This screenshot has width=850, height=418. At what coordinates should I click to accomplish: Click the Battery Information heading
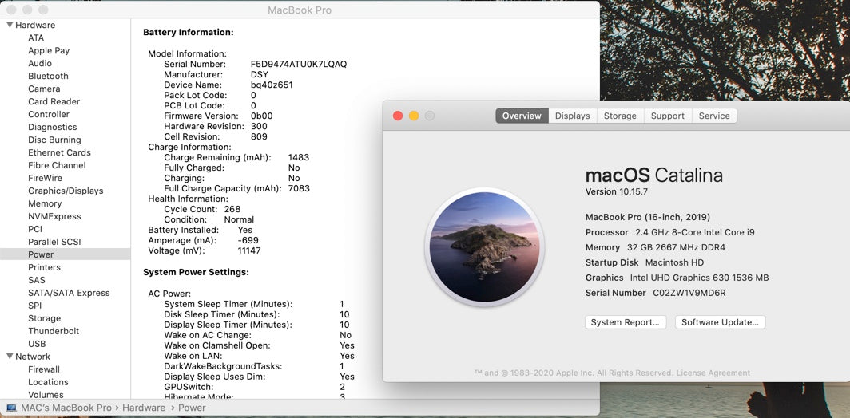188,33
